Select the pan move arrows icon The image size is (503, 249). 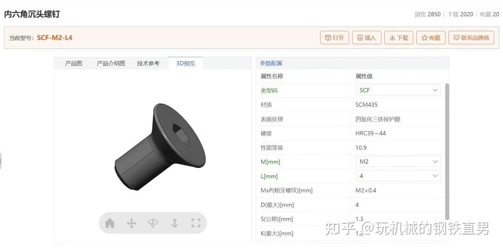point(131,223)
